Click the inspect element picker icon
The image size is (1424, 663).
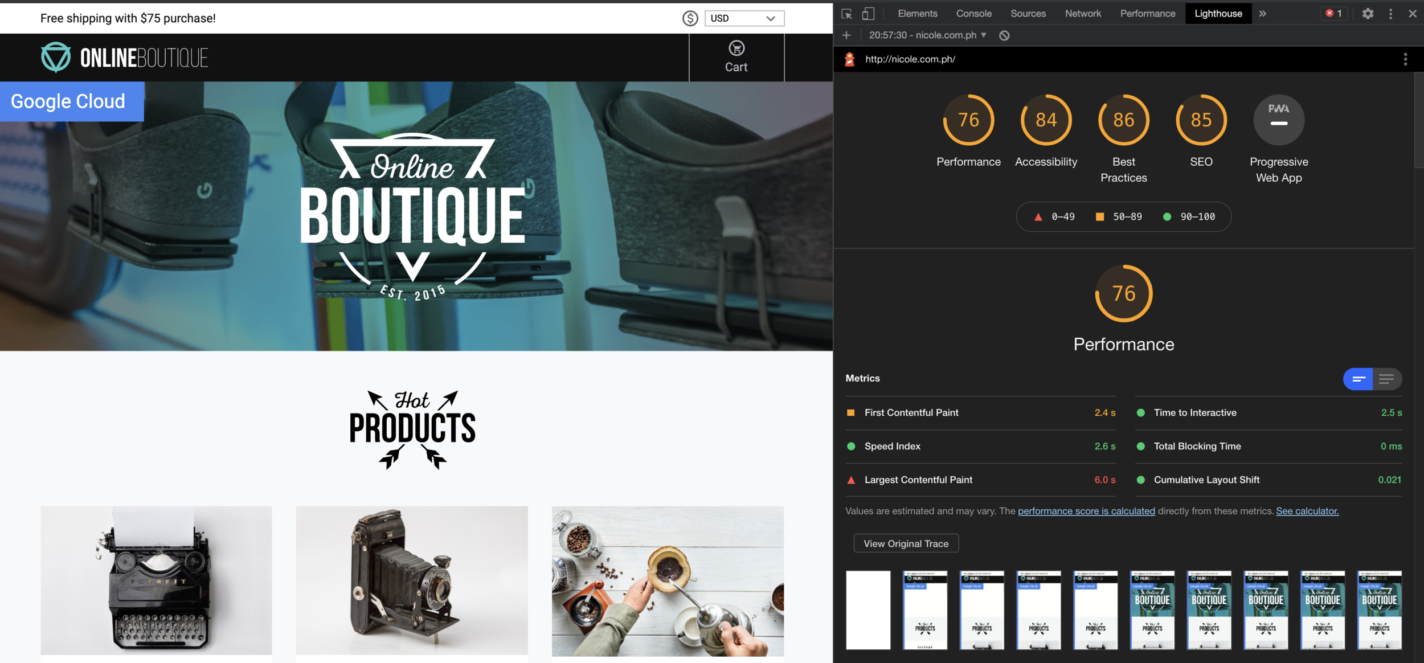click(x=846, y=14)
